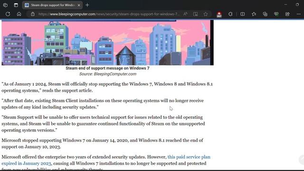The image size is (304, 171).
Task: Start Read aloud from address bar
Action: point(185,14)
